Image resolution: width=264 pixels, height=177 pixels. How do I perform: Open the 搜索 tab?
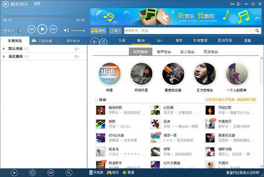[179, 40]
